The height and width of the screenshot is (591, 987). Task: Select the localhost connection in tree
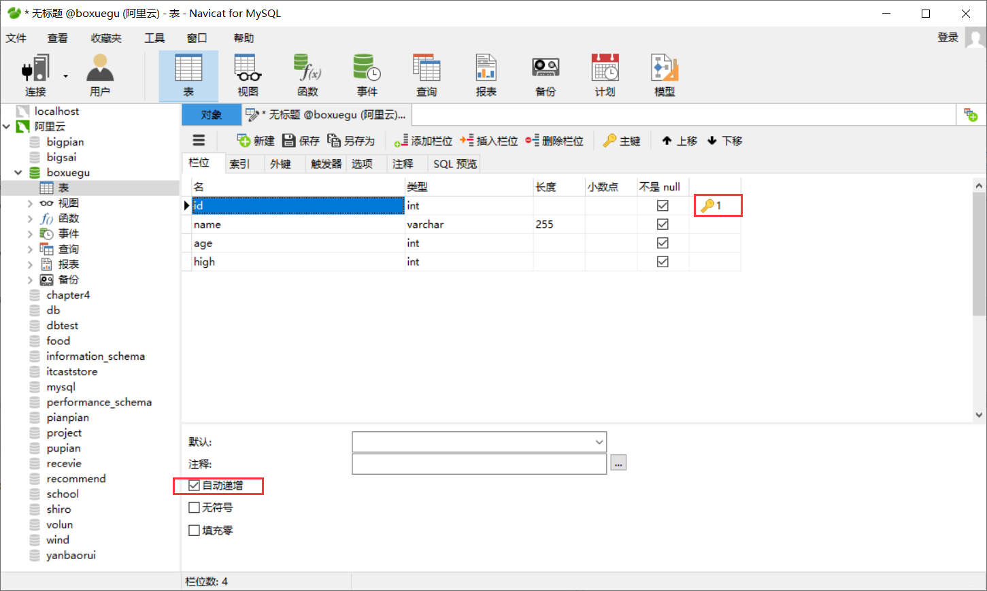pos(57,111)
